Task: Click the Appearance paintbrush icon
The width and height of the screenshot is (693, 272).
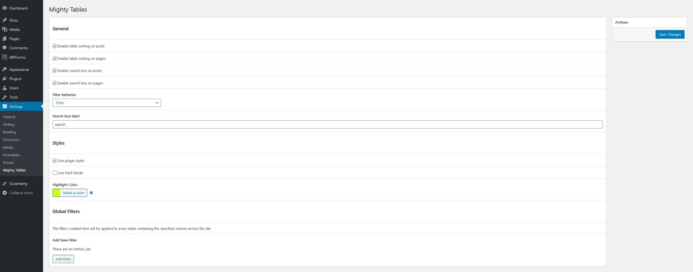Action: (x=5, y=70)
